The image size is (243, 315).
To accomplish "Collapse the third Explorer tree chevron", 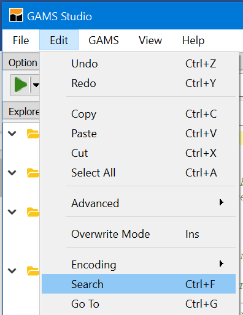I will (12, 212).
